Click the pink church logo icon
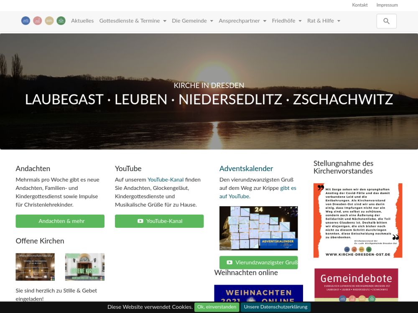The height and width of the screenshot is (313, 418). (38, 21)
